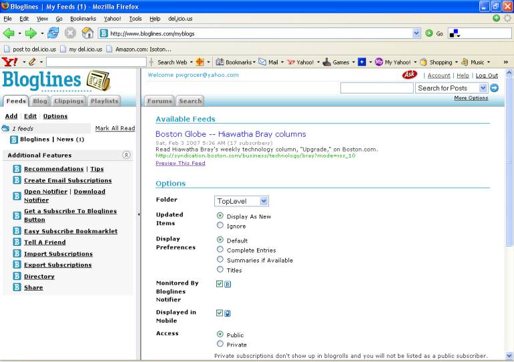Select Titles display preference

click(220, 270)
